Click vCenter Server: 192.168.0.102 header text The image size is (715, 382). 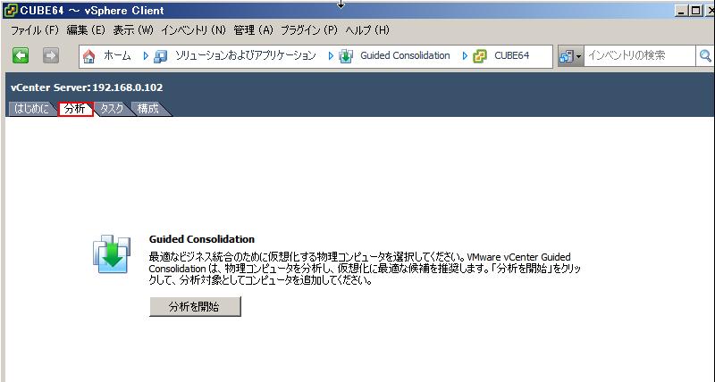pyautogui.click(x=87, y=87)
